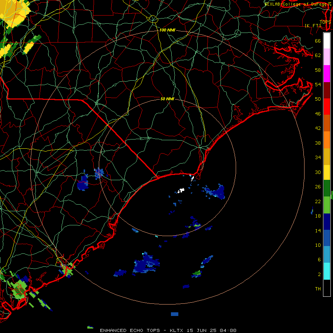Select the navy blue legend swatch
The height and width of the screenshot is (333, 333).
(x=327, y=222)
